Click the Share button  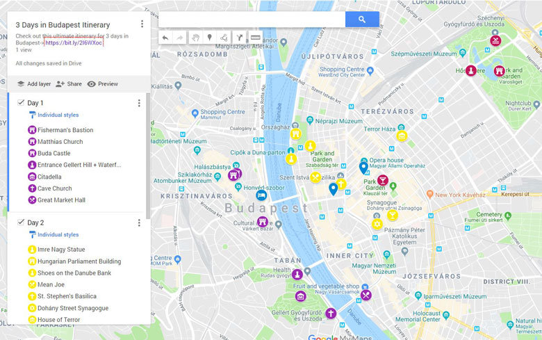pyautogui.click(x=69, y=83)
